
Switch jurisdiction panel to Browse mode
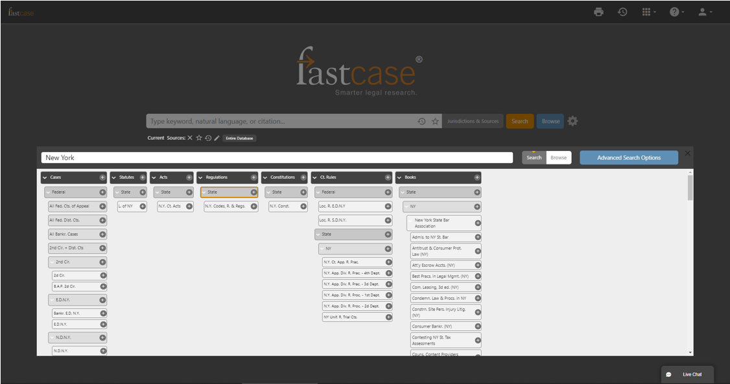pyautogui.click(x=558, y=157)
